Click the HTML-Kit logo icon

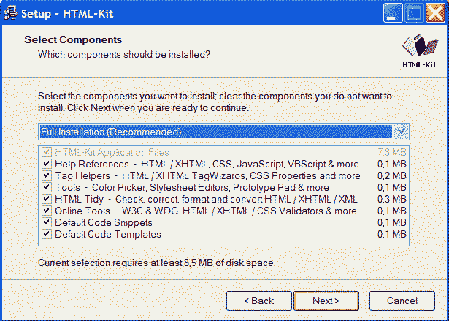click(420, 50)
